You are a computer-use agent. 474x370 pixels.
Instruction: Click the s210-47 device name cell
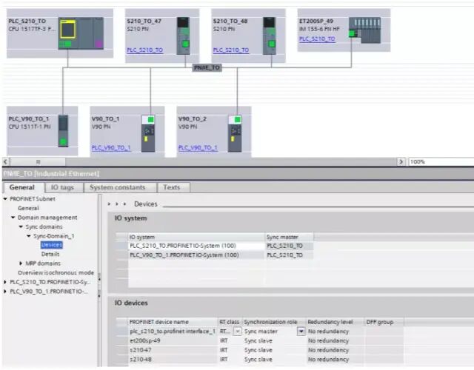173,350
